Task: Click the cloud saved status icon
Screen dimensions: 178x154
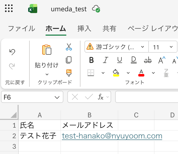Action: [x=96, y=9]
